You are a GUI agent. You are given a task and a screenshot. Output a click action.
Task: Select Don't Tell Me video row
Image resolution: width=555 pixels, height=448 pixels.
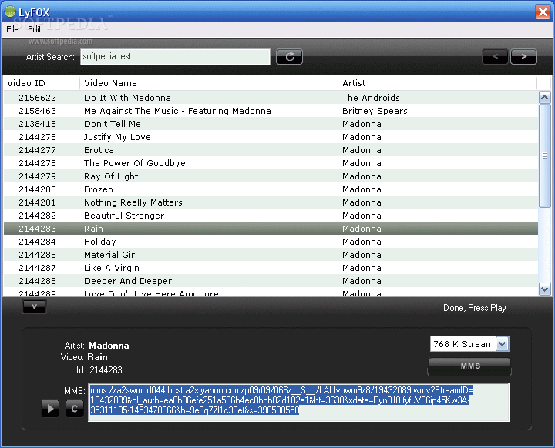click(x=271, y=124)
